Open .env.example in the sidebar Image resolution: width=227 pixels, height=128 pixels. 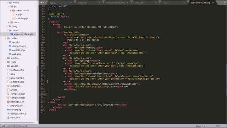[17, 78]
